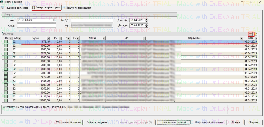Click the yellow star icon above the grid
Viewport: 264px width, 127px height.
click(x=255, y=34)
